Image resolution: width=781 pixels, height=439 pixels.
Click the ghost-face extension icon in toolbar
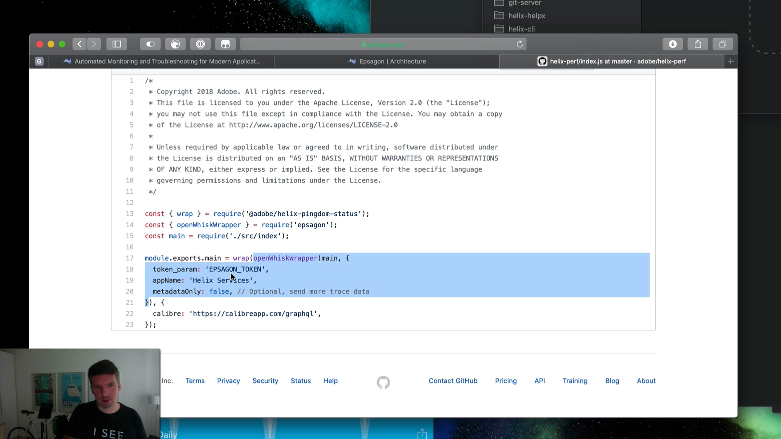tap(225, 44)
